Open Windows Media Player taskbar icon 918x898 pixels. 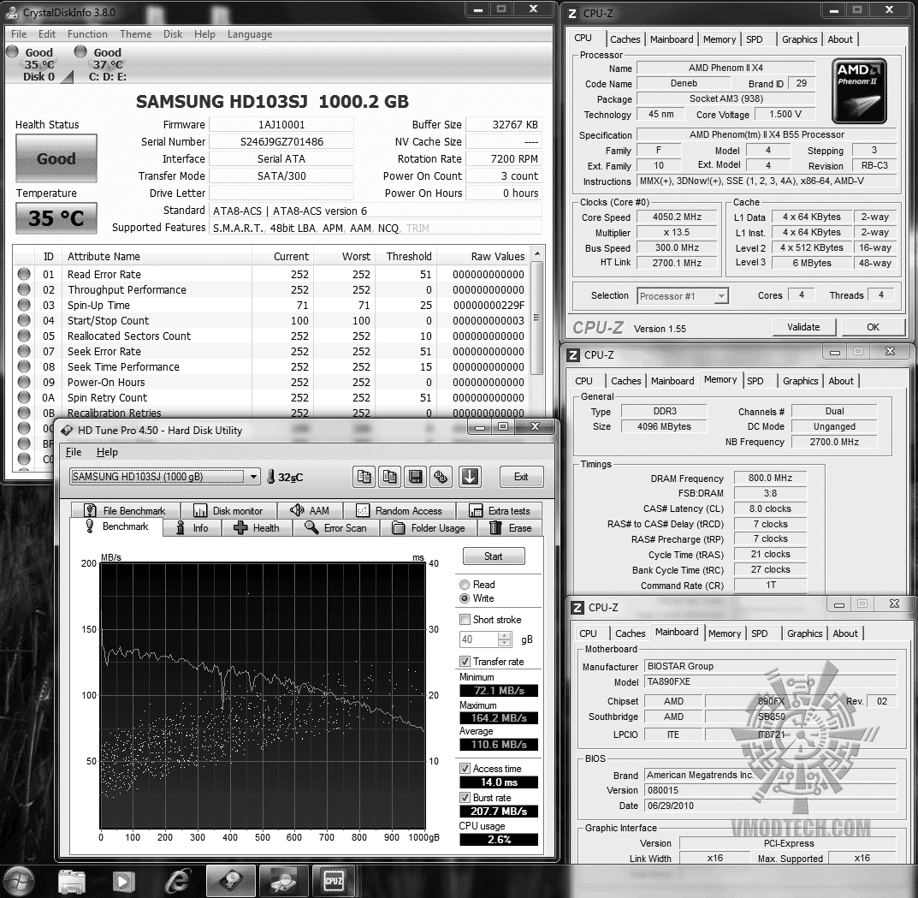point(123,882)
